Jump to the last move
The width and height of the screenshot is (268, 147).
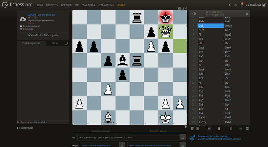241,129
